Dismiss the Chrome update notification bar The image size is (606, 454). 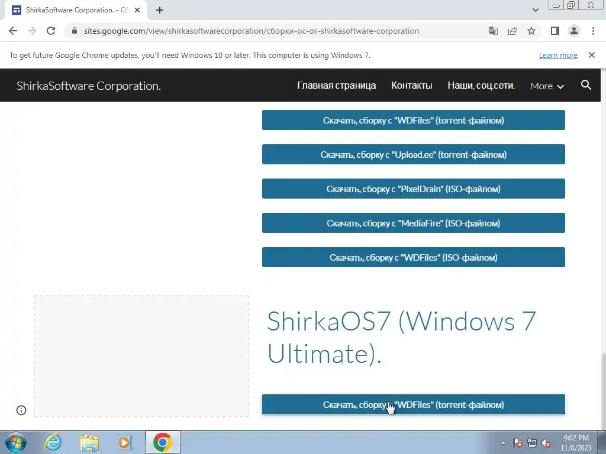point(592,55)
